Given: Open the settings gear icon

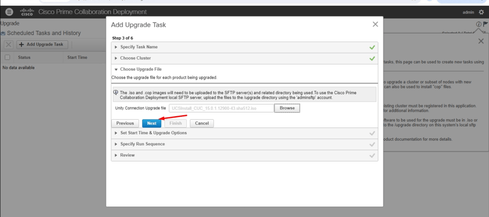Looking at the screenshot, I should [x=481, y=12].
